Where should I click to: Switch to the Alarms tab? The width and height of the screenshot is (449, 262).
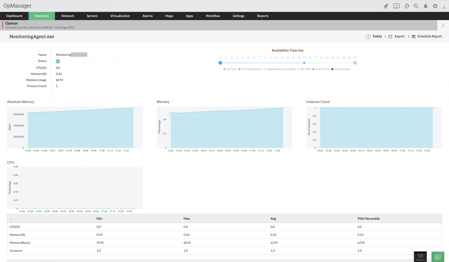point(147,16)
